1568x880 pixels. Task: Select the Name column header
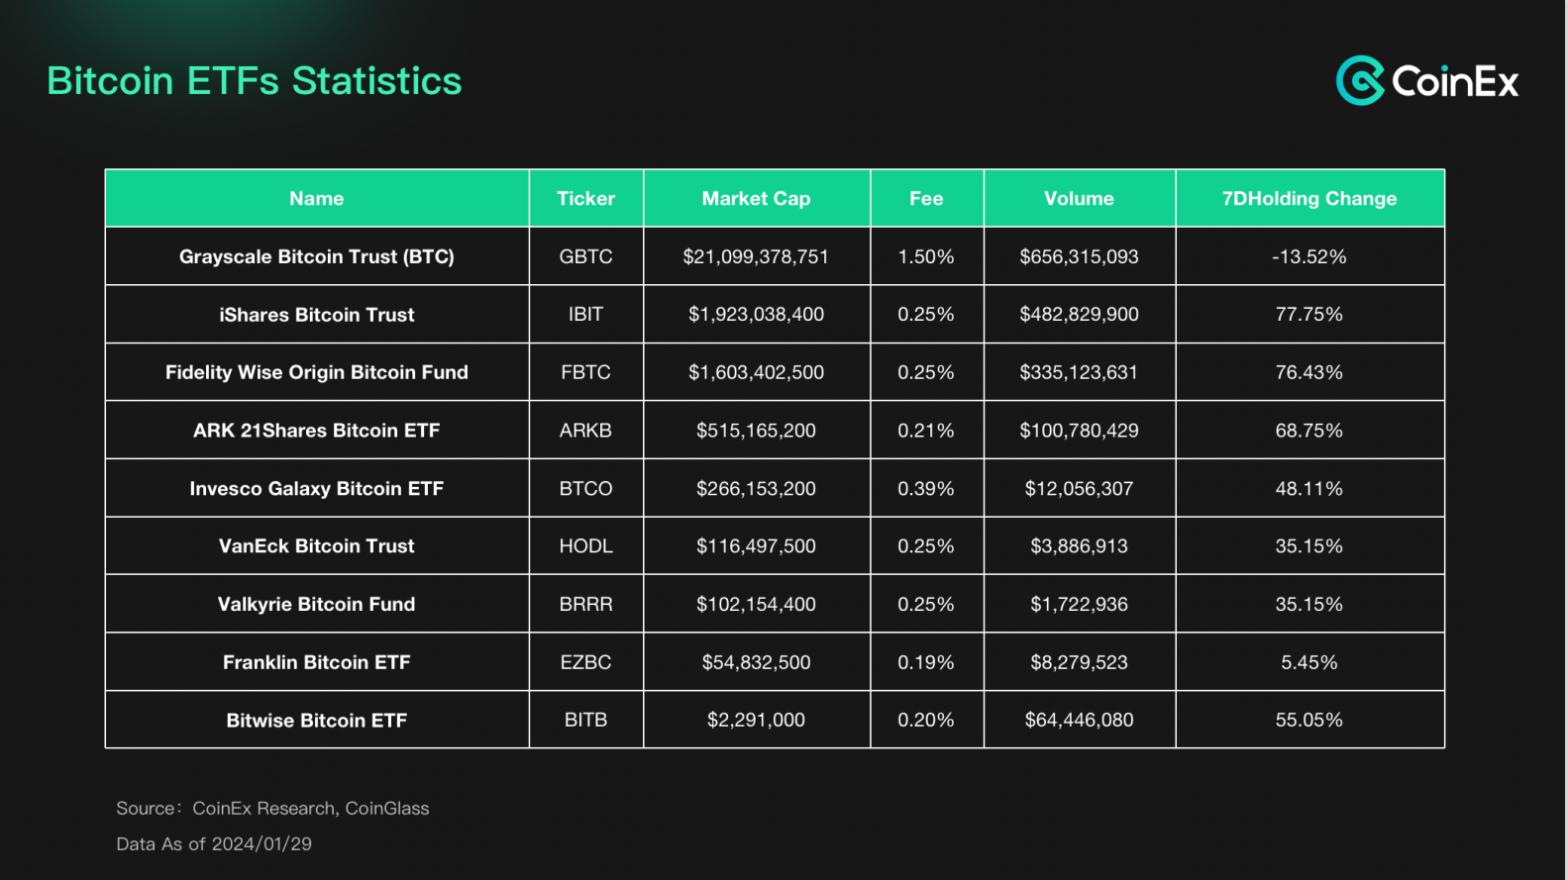coord(317,198)
